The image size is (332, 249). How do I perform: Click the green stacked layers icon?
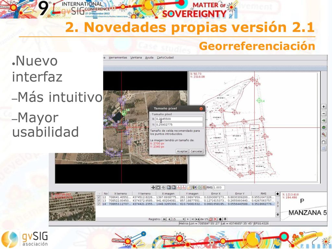click(324, 127)
